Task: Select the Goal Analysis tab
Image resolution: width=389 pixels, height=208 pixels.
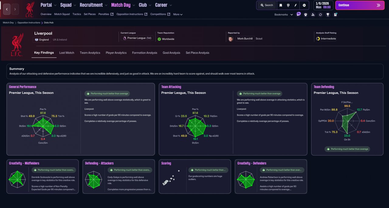Action: click(x=171, y=53)
